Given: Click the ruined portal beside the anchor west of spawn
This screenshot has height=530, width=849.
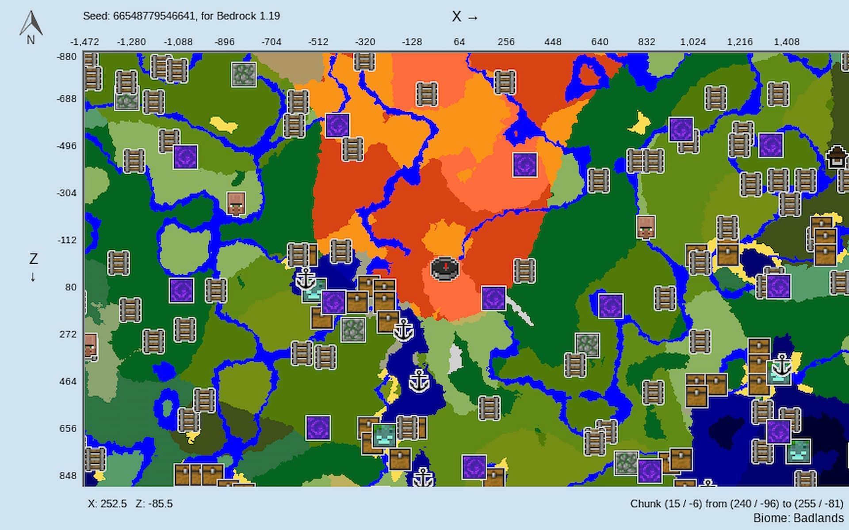Looking at the screenshot, I should point(334,303).
